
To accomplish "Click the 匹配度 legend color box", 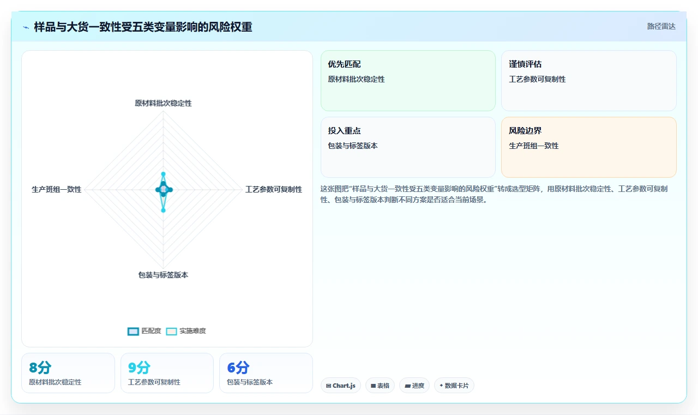I will click(133, 331).
